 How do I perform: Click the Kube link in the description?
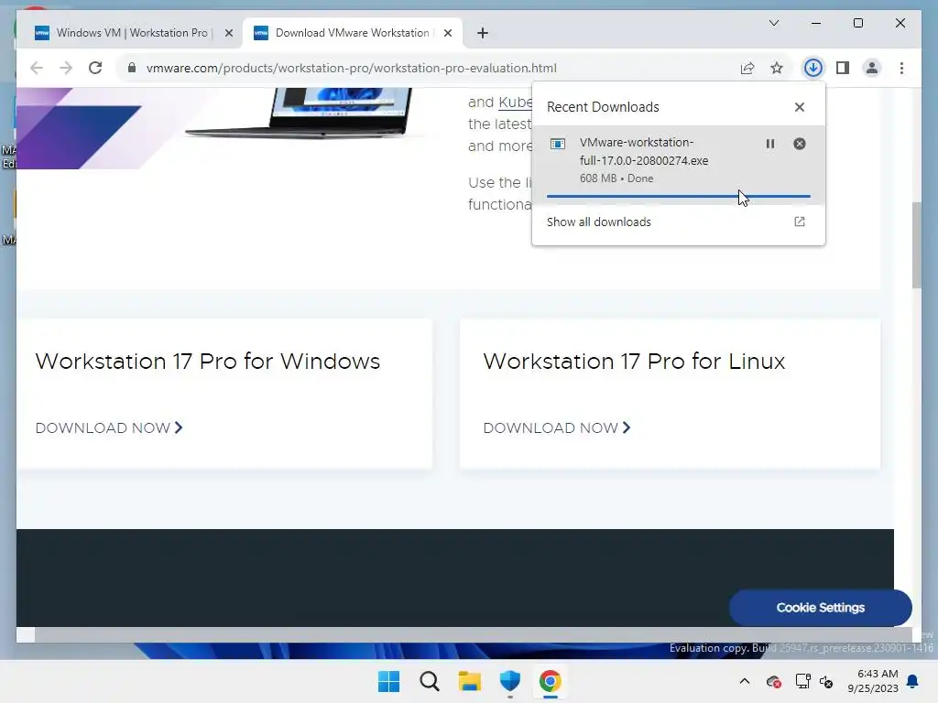coord(515,103)
